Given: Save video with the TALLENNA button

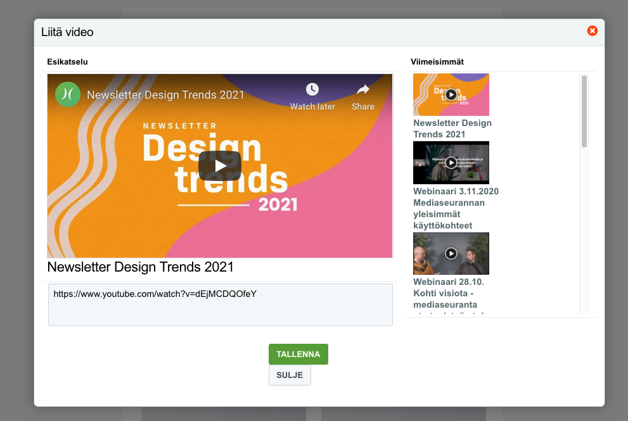Looking at the screenshot, I should (x=298, y=354).
